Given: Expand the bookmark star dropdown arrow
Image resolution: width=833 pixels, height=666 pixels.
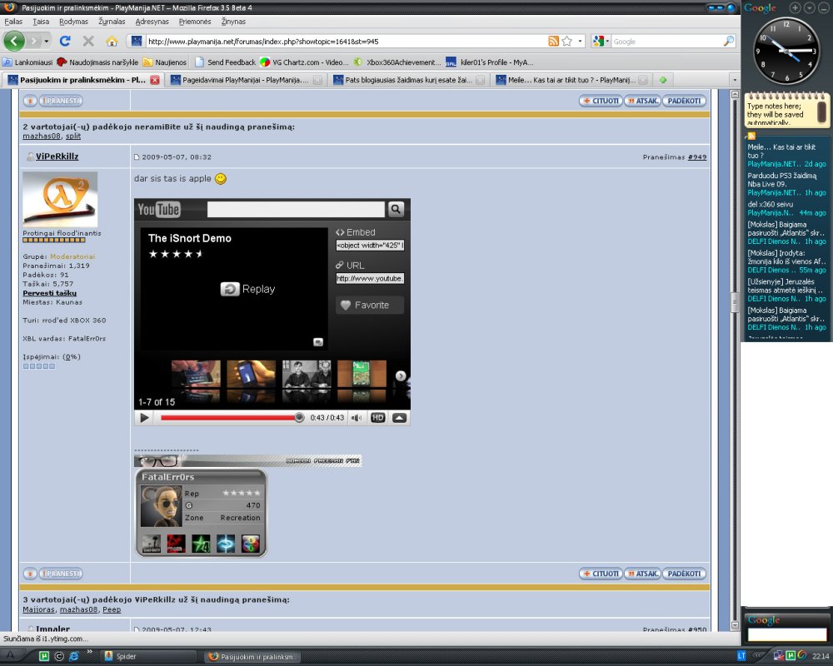Looking at the screenshot, I should coord(580,41).
